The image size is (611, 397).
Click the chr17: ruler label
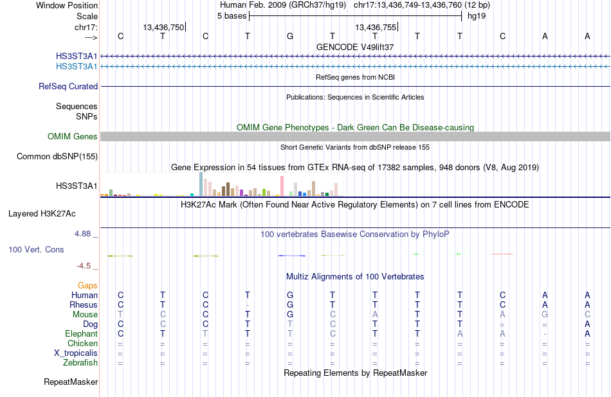[x=86, y=27]
